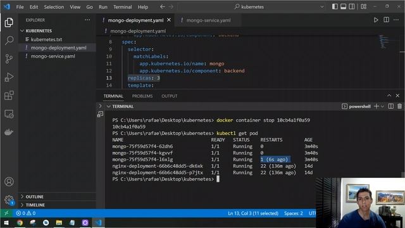Open the Docker view in the activity bar
This screenshot has width=405, height=228.
(x=9, y=132)
